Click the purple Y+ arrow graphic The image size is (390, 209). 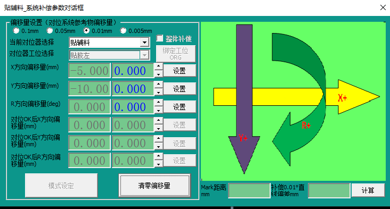click(x=244, y=99)
